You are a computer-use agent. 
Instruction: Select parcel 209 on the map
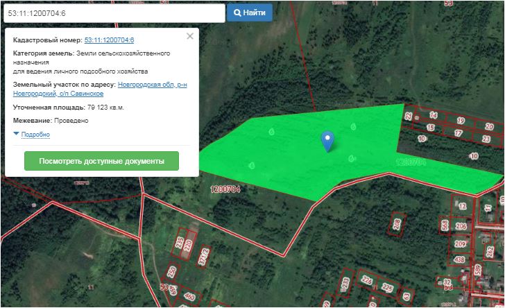460,243
